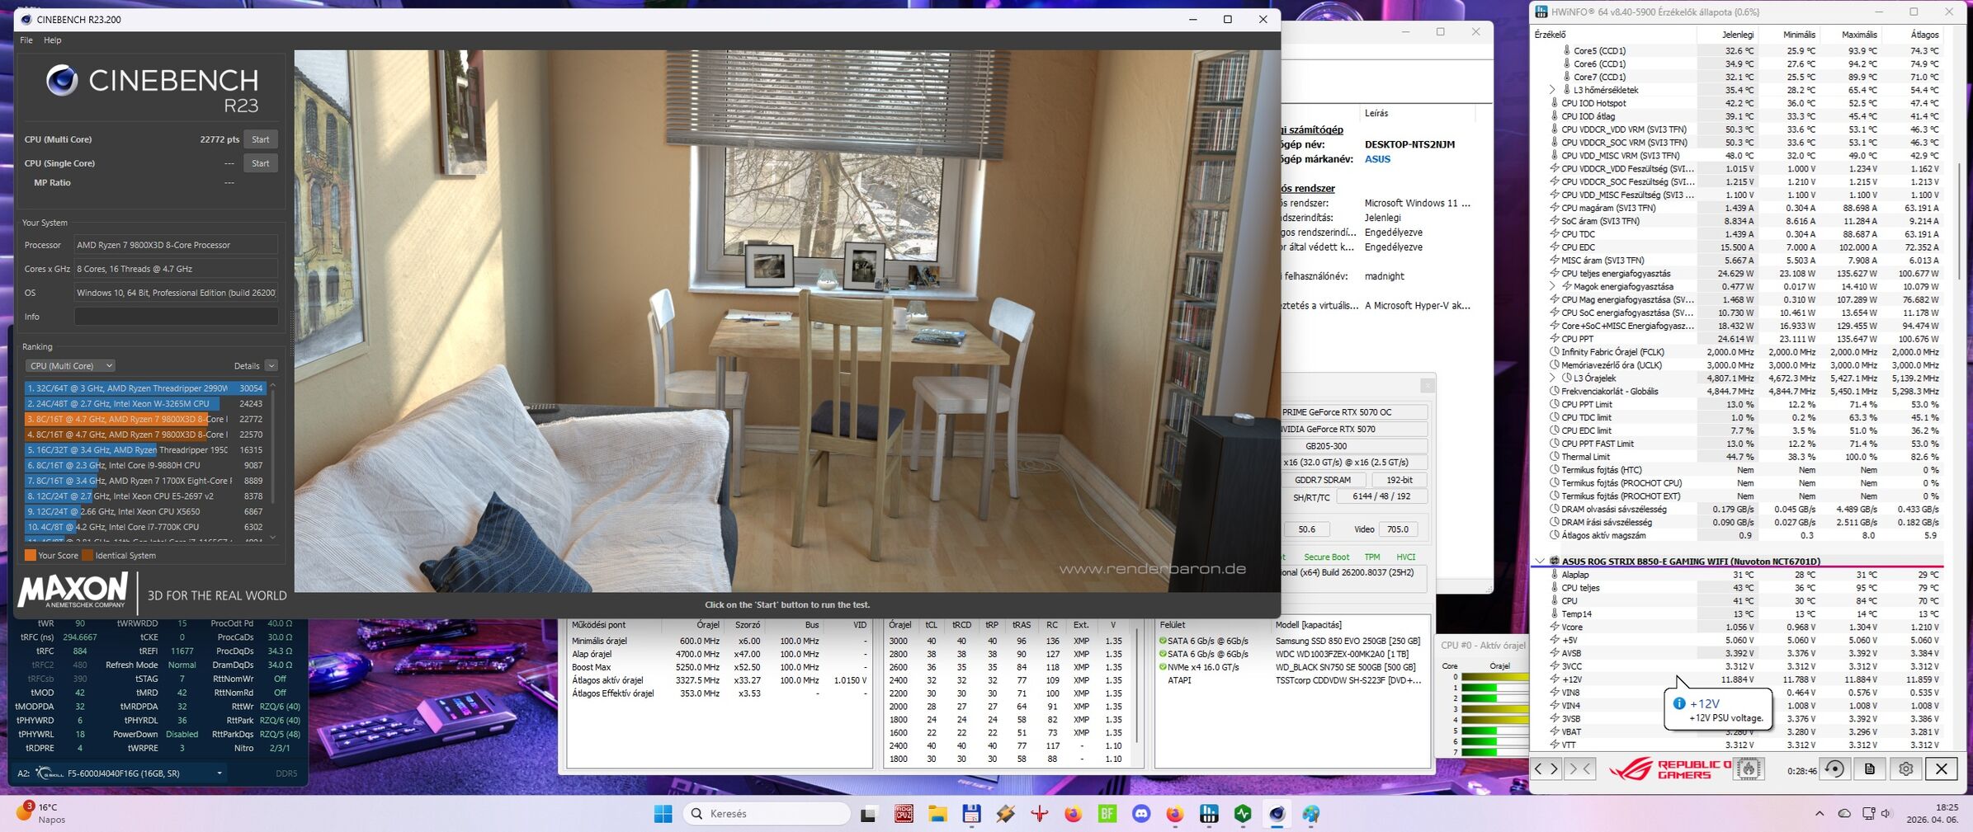Open File Explorer from the taskbar
Viewport: 1973px width, 832px height.
(937, 814)
